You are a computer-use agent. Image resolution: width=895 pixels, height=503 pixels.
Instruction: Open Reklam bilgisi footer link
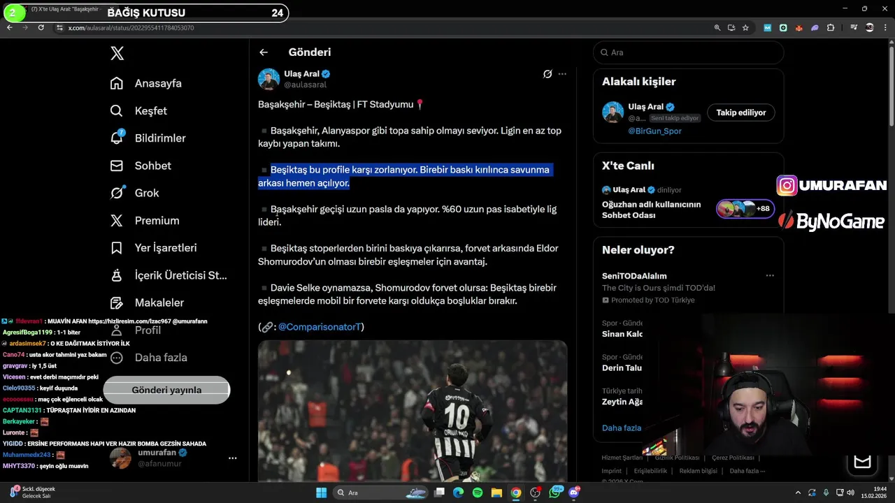(x=698, y=471)
